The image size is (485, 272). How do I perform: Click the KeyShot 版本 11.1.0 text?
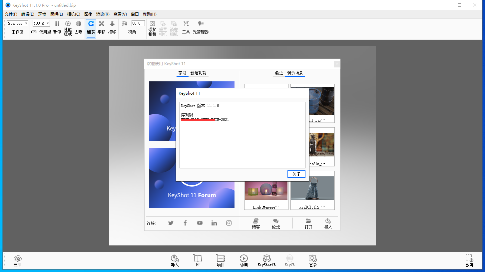coord(200,106)
